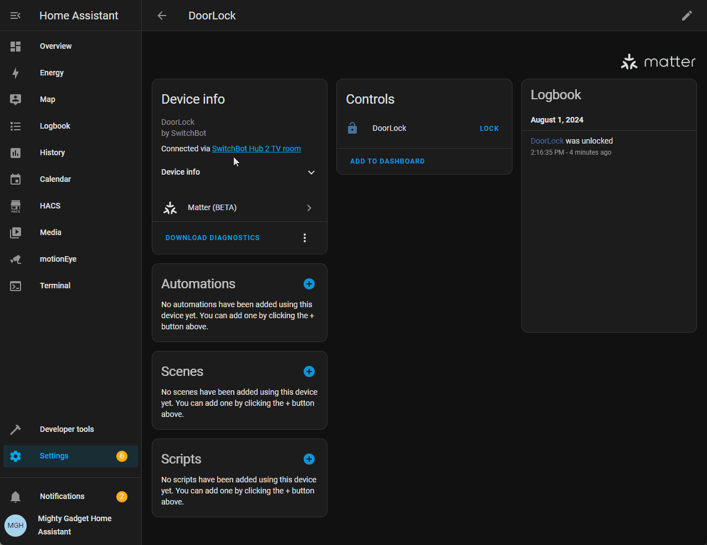Go back using the arrow icon
Screen dimensions: 707x545
pyautogui.click(x=162, y=16)
